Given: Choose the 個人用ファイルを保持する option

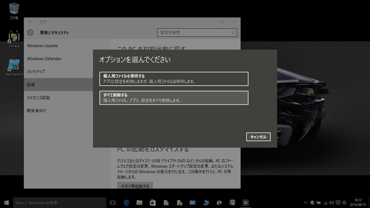Looking at the screenshot, I should click(174, 79).
